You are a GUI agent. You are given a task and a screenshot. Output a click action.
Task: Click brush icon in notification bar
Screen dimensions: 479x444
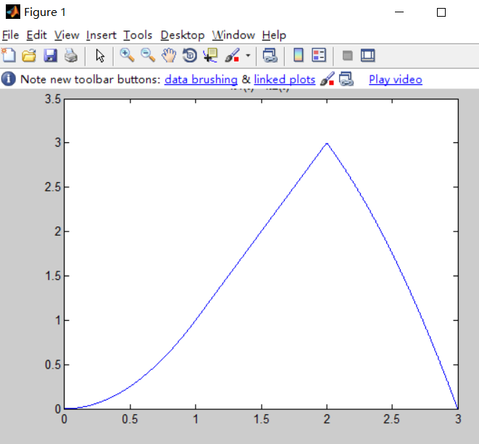(x=327, y=79)
